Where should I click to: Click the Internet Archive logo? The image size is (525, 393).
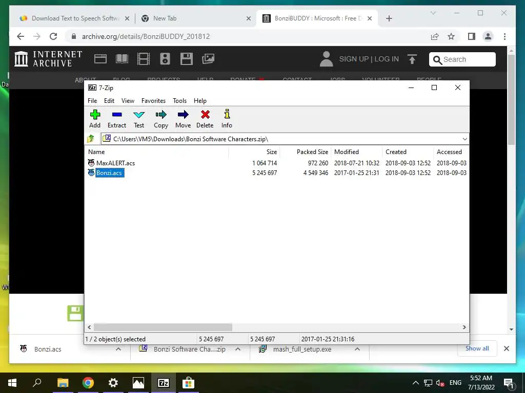(49, 59)
